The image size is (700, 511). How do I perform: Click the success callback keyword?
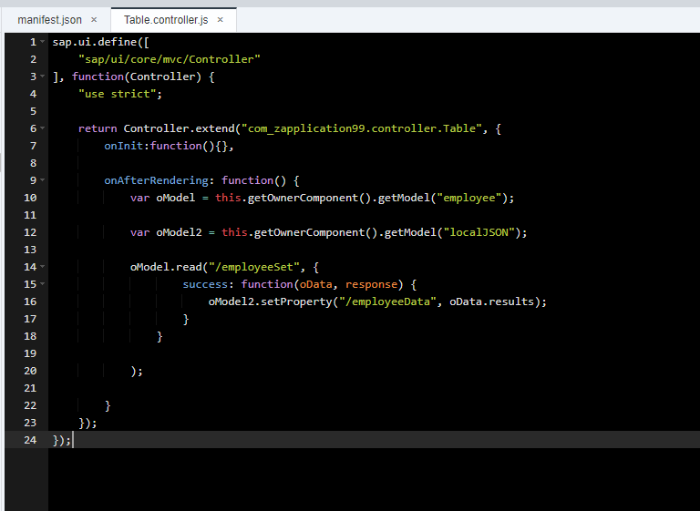(x=205, y=284)
